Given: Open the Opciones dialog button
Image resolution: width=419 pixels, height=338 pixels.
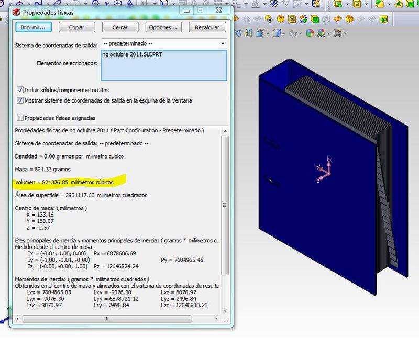Looking at the screenshot, I should (162, 27).
